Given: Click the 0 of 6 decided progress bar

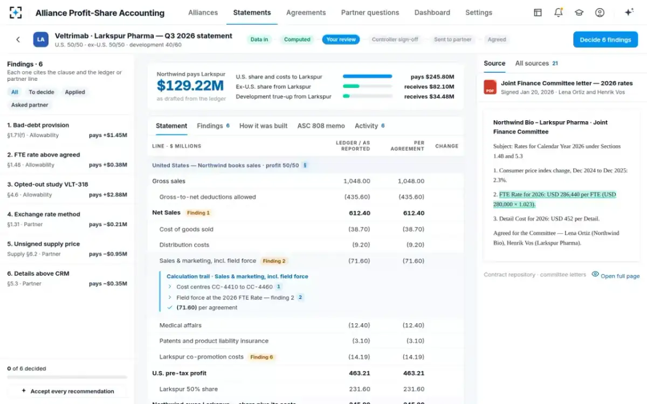Looking at the screenshot, I should pyautogui.click(x=67, y=377).
